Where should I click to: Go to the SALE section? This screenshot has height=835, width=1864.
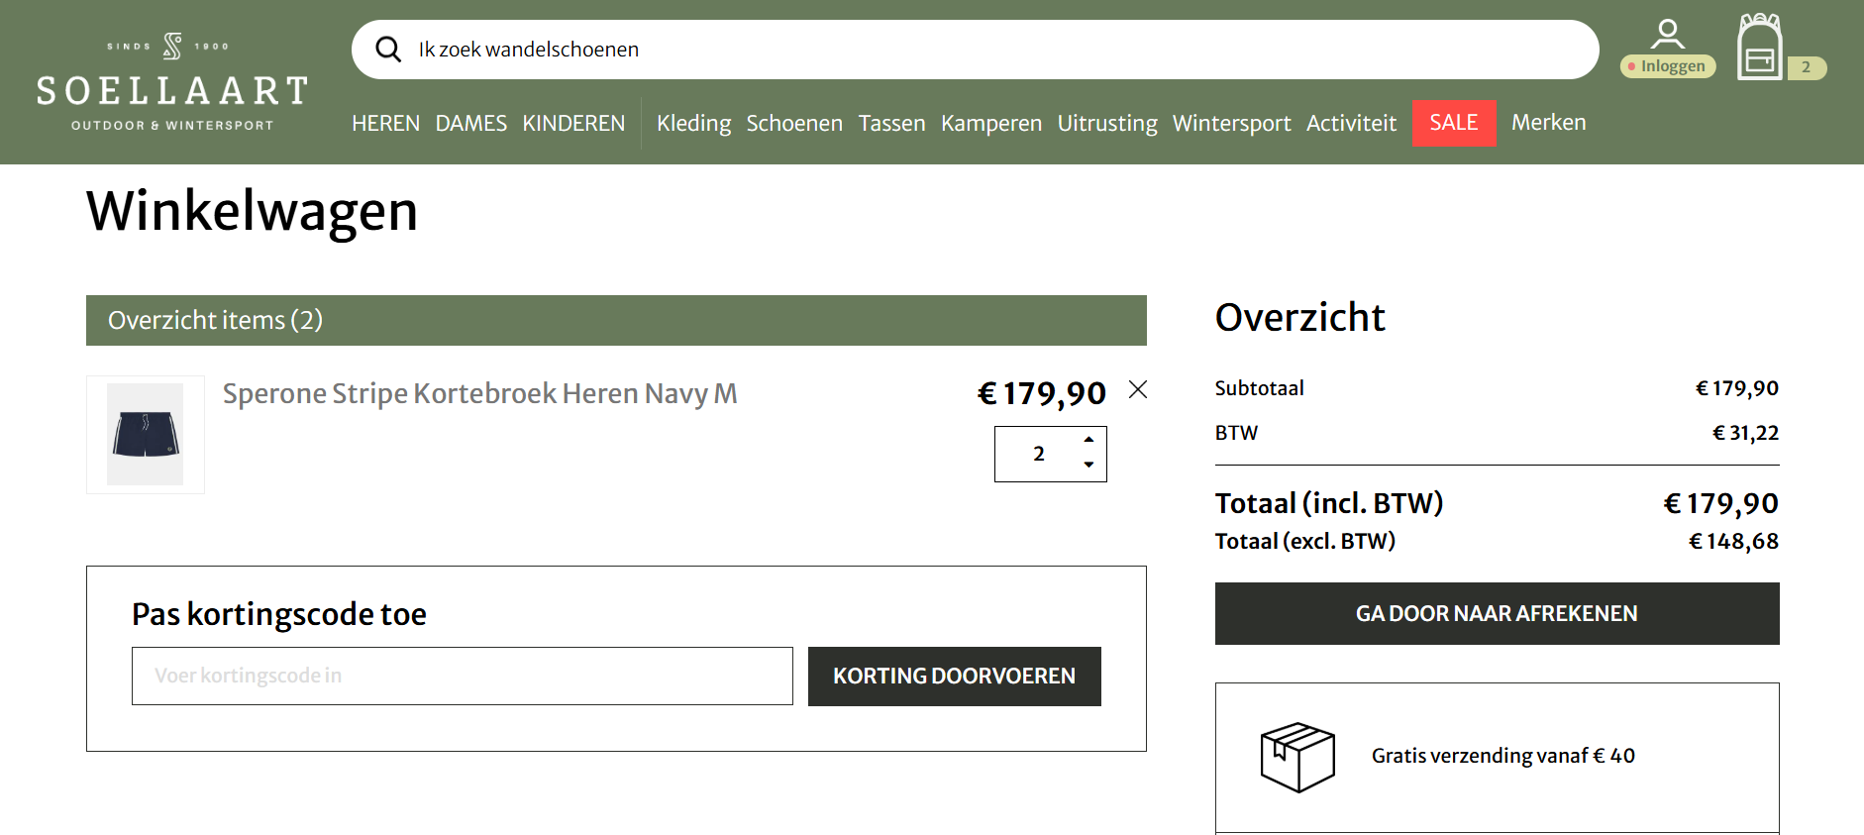1454,123
